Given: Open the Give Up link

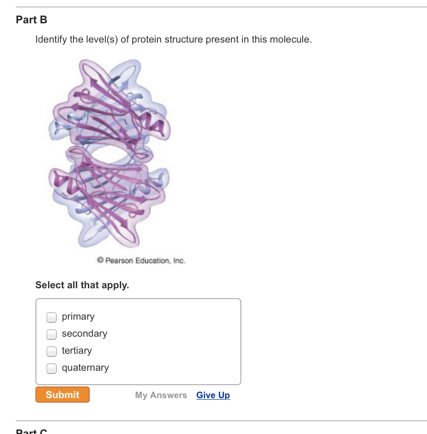Looking at the screenshot, I should coord(213,395).
